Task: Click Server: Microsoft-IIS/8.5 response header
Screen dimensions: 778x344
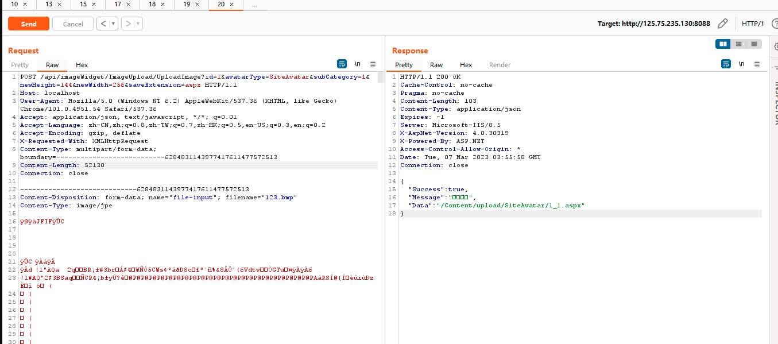Action: [450, 125]
